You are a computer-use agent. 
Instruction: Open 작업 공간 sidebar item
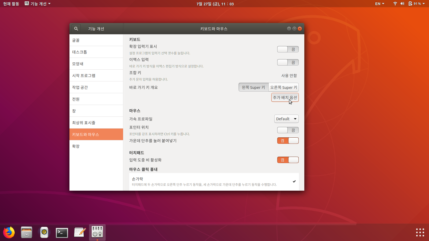[x=96, y=87]
